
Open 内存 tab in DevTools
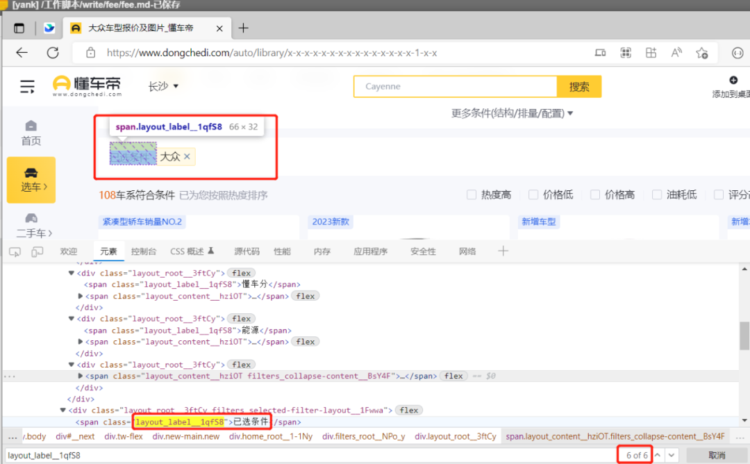[x=322, y=251]
